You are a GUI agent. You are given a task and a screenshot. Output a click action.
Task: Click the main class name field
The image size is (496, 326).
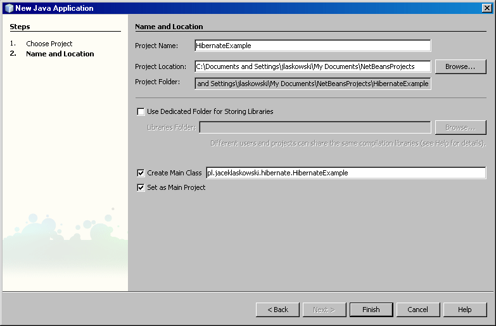point(346,173)
